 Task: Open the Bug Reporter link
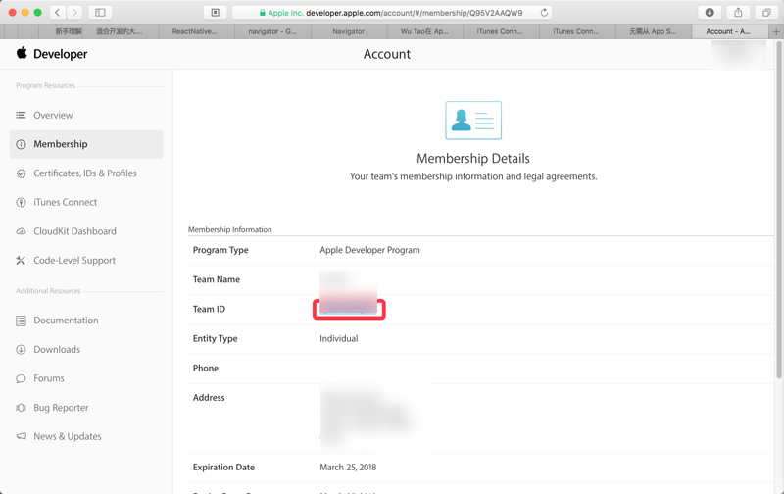tap(61, 407)
